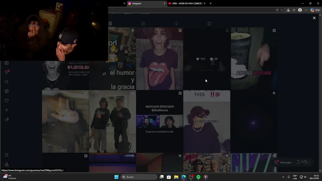Open the media player app on taskbar
322x181 pixels.
pyautogui.click(x=206, y=177)
